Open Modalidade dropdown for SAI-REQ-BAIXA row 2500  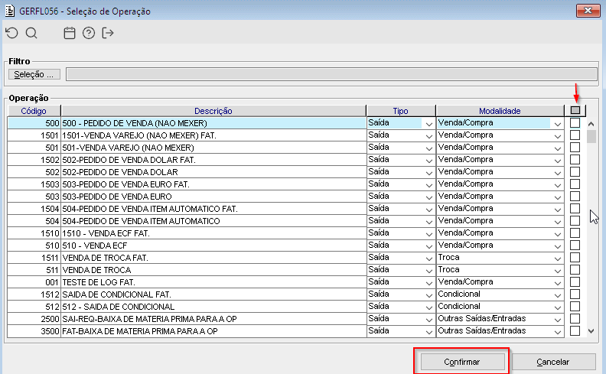[557, 320]
